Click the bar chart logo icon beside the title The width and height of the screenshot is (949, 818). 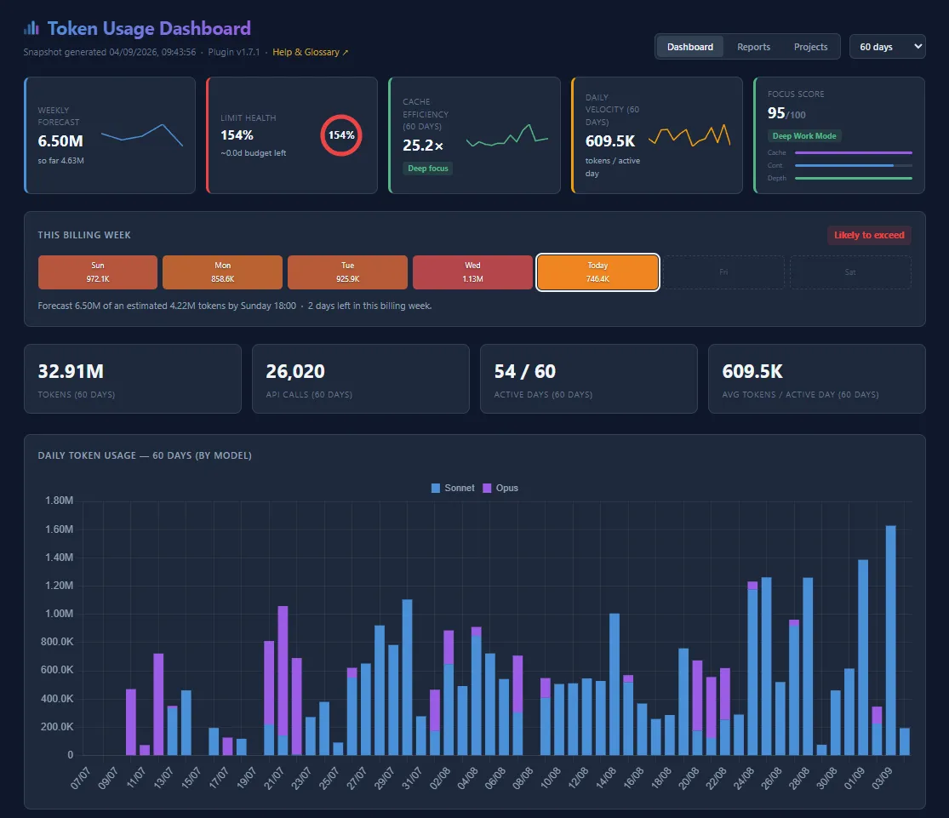31,28
